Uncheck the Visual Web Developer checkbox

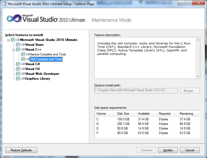18,73
